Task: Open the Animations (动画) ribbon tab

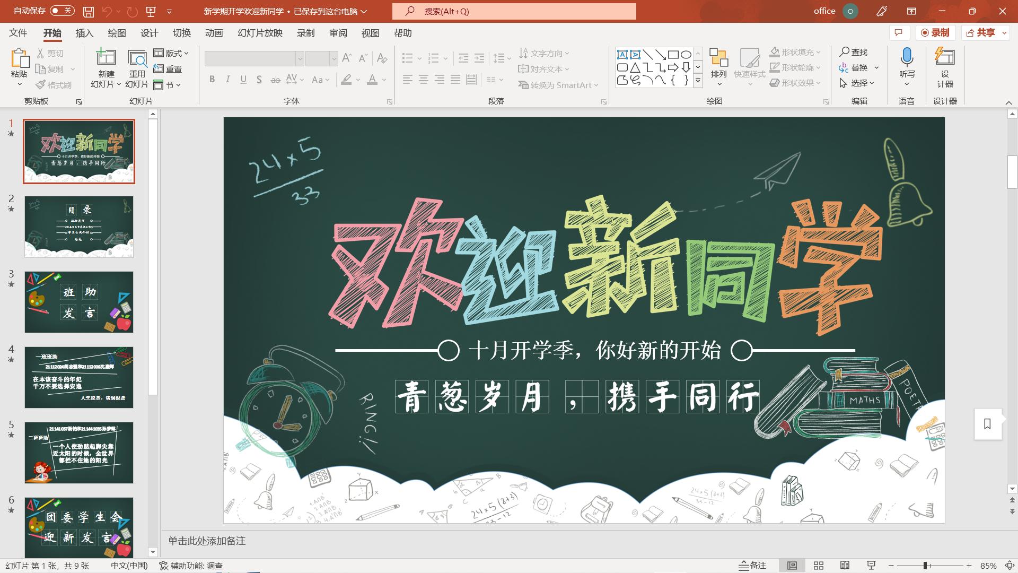Action: tap(214, 33)
